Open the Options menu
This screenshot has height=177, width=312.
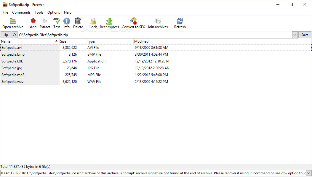click(54, 12)
